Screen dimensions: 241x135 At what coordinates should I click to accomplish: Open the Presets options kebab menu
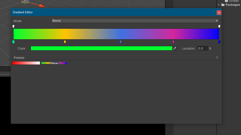[217, 57]
